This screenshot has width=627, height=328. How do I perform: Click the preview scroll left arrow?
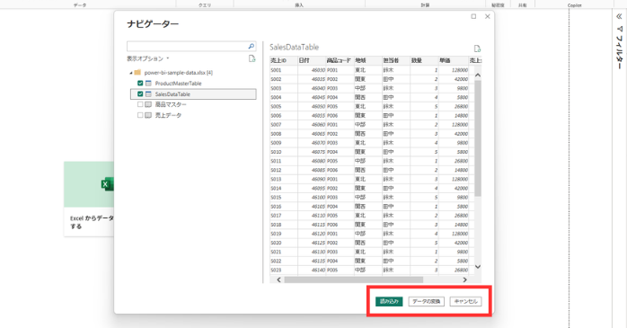point(278,279)
